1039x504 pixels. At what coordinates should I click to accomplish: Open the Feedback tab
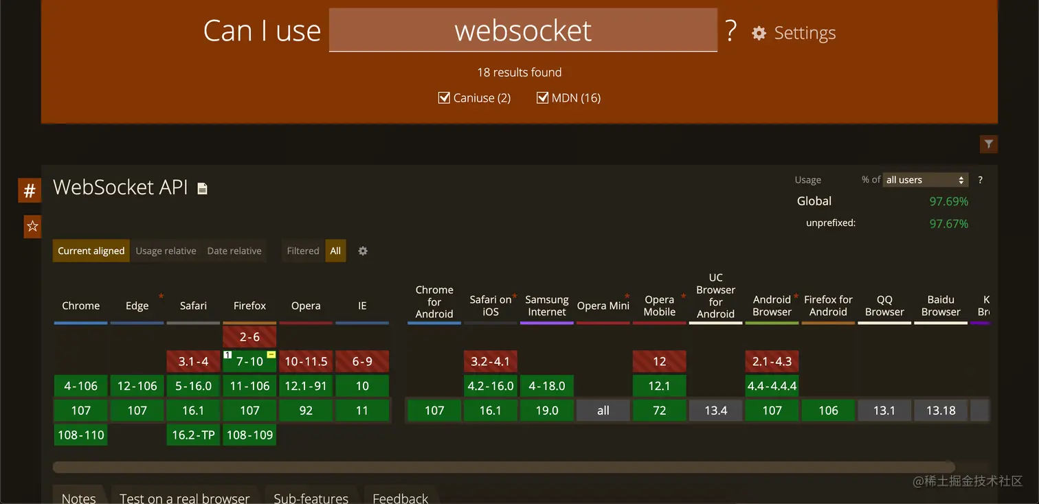[400, 496]
